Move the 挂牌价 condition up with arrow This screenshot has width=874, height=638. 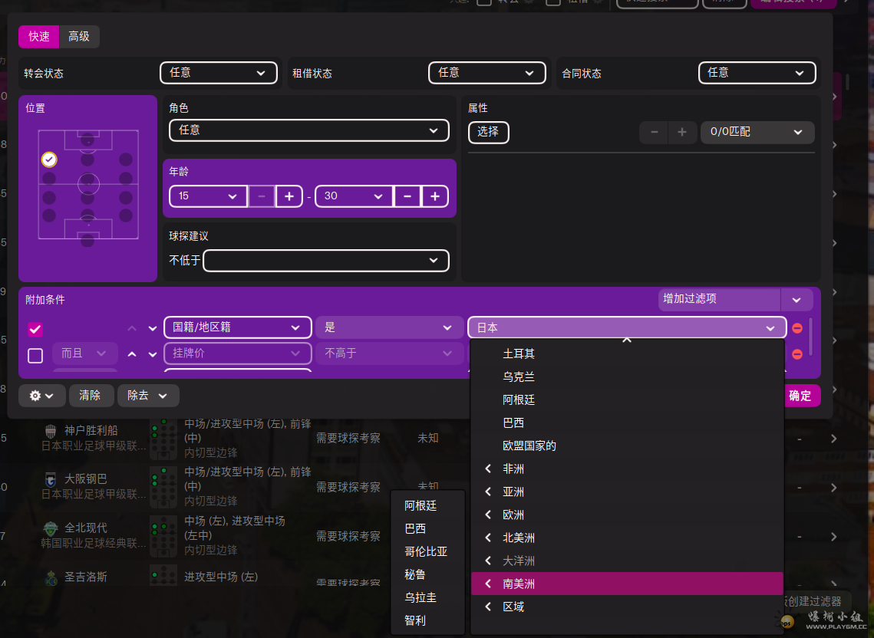[132, 354]
